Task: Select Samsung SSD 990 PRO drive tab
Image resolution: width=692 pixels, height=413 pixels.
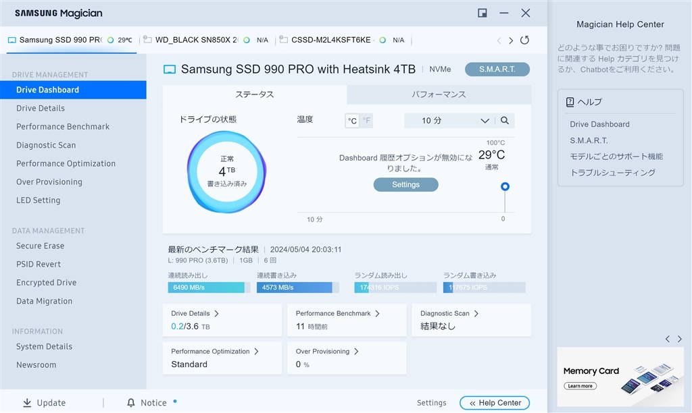Action: coord(72,40)
